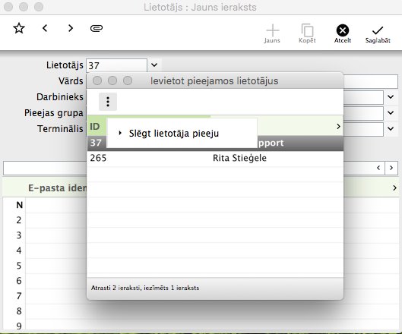Create new record with Jauns
The width and height of the screenshot is (402, 334).
tap(272, 33)
